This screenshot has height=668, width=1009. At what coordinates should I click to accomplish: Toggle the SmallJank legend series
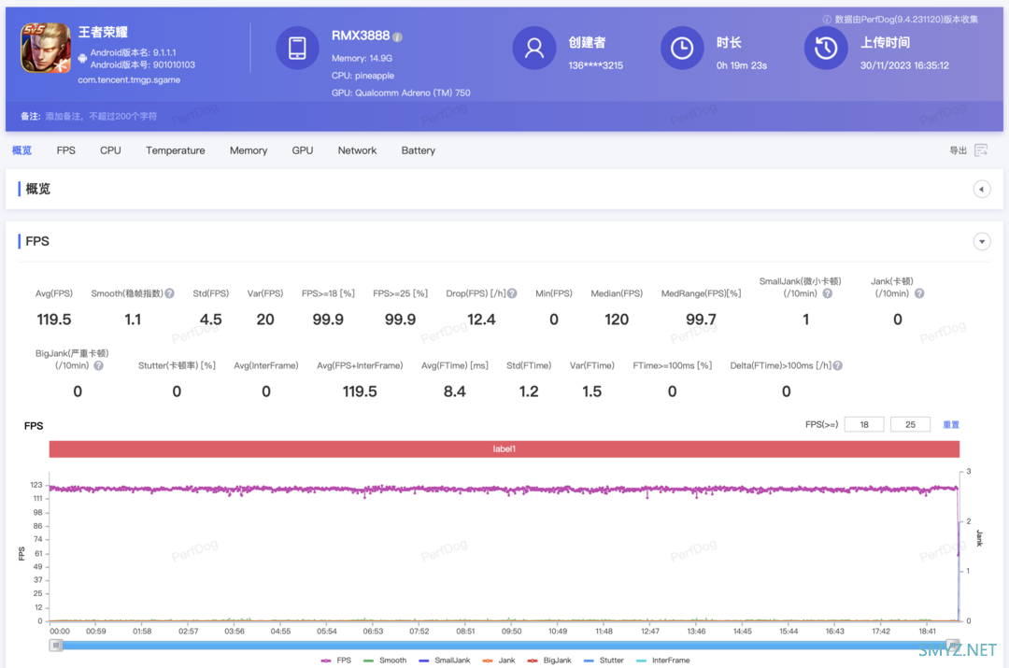click(444, 661)
